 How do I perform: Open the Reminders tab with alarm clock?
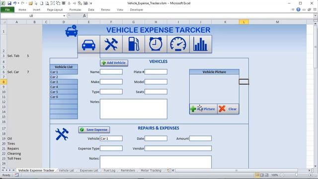156,44
